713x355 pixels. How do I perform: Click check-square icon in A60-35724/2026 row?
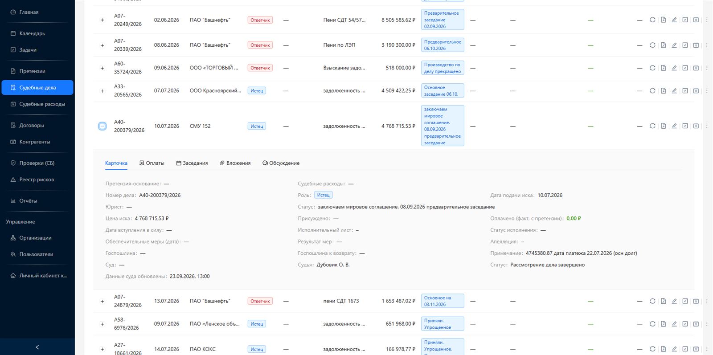(x=685, y=68)
